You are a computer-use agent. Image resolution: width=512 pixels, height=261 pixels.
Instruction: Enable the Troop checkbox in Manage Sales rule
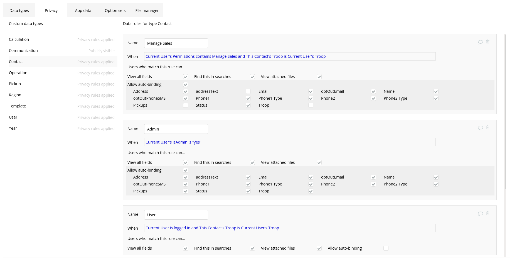coord(311,105)
